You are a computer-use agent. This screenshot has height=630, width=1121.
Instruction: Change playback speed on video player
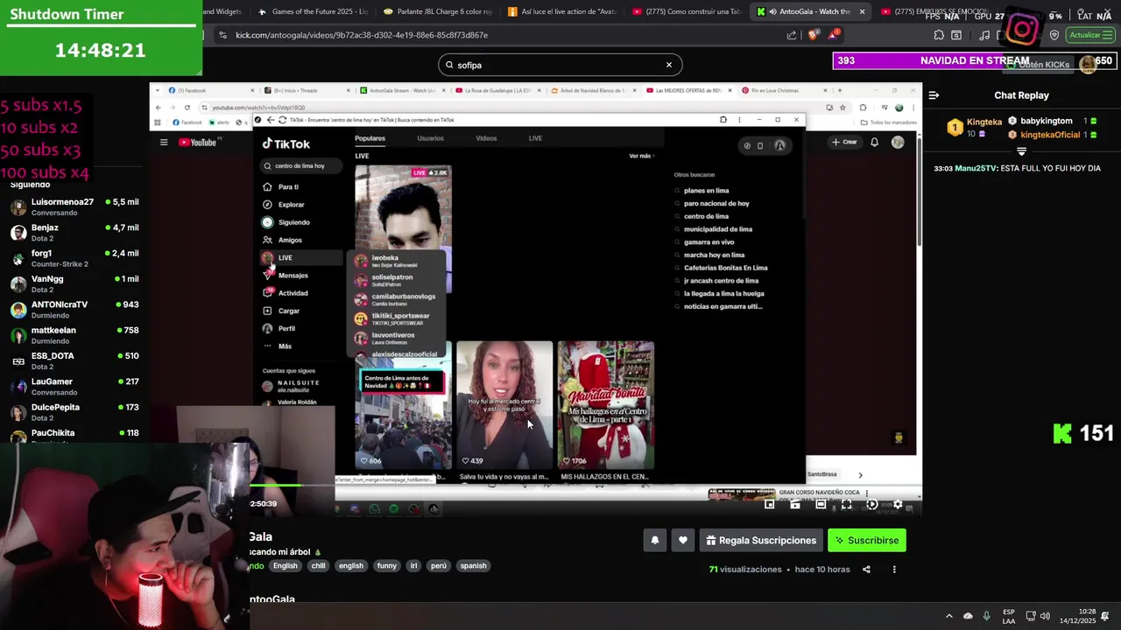[871, 504]
